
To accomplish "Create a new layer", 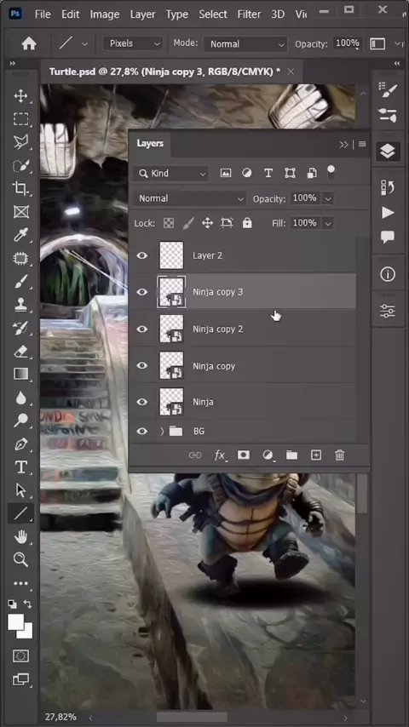I will pos(315,455).
